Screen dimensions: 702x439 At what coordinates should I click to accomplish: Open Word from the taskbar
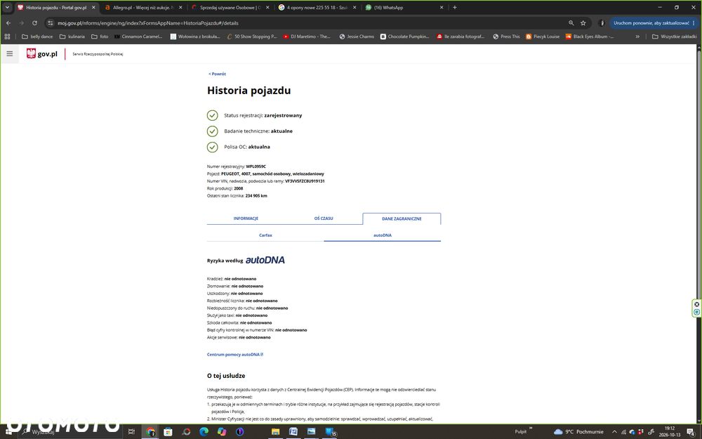coord(293,431)
